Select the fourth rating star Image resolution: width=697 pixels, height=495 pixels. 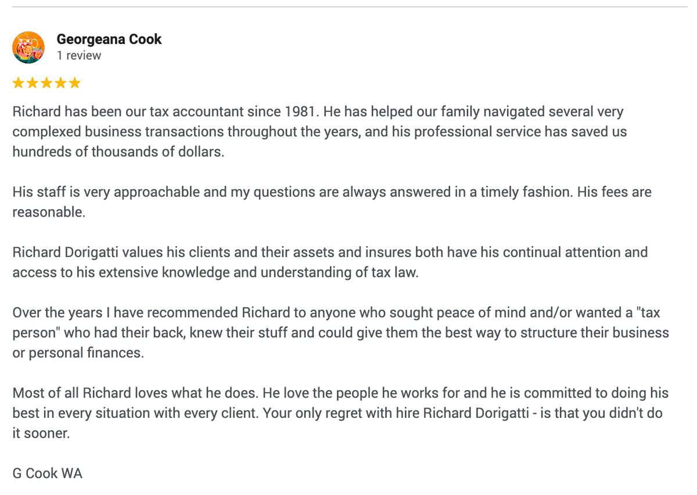[x=60, y=83]
